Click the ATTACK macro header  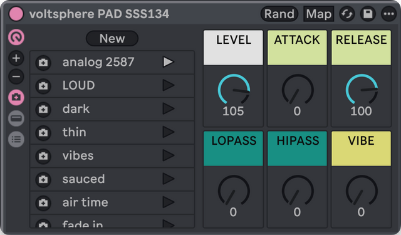coord(297,48)
